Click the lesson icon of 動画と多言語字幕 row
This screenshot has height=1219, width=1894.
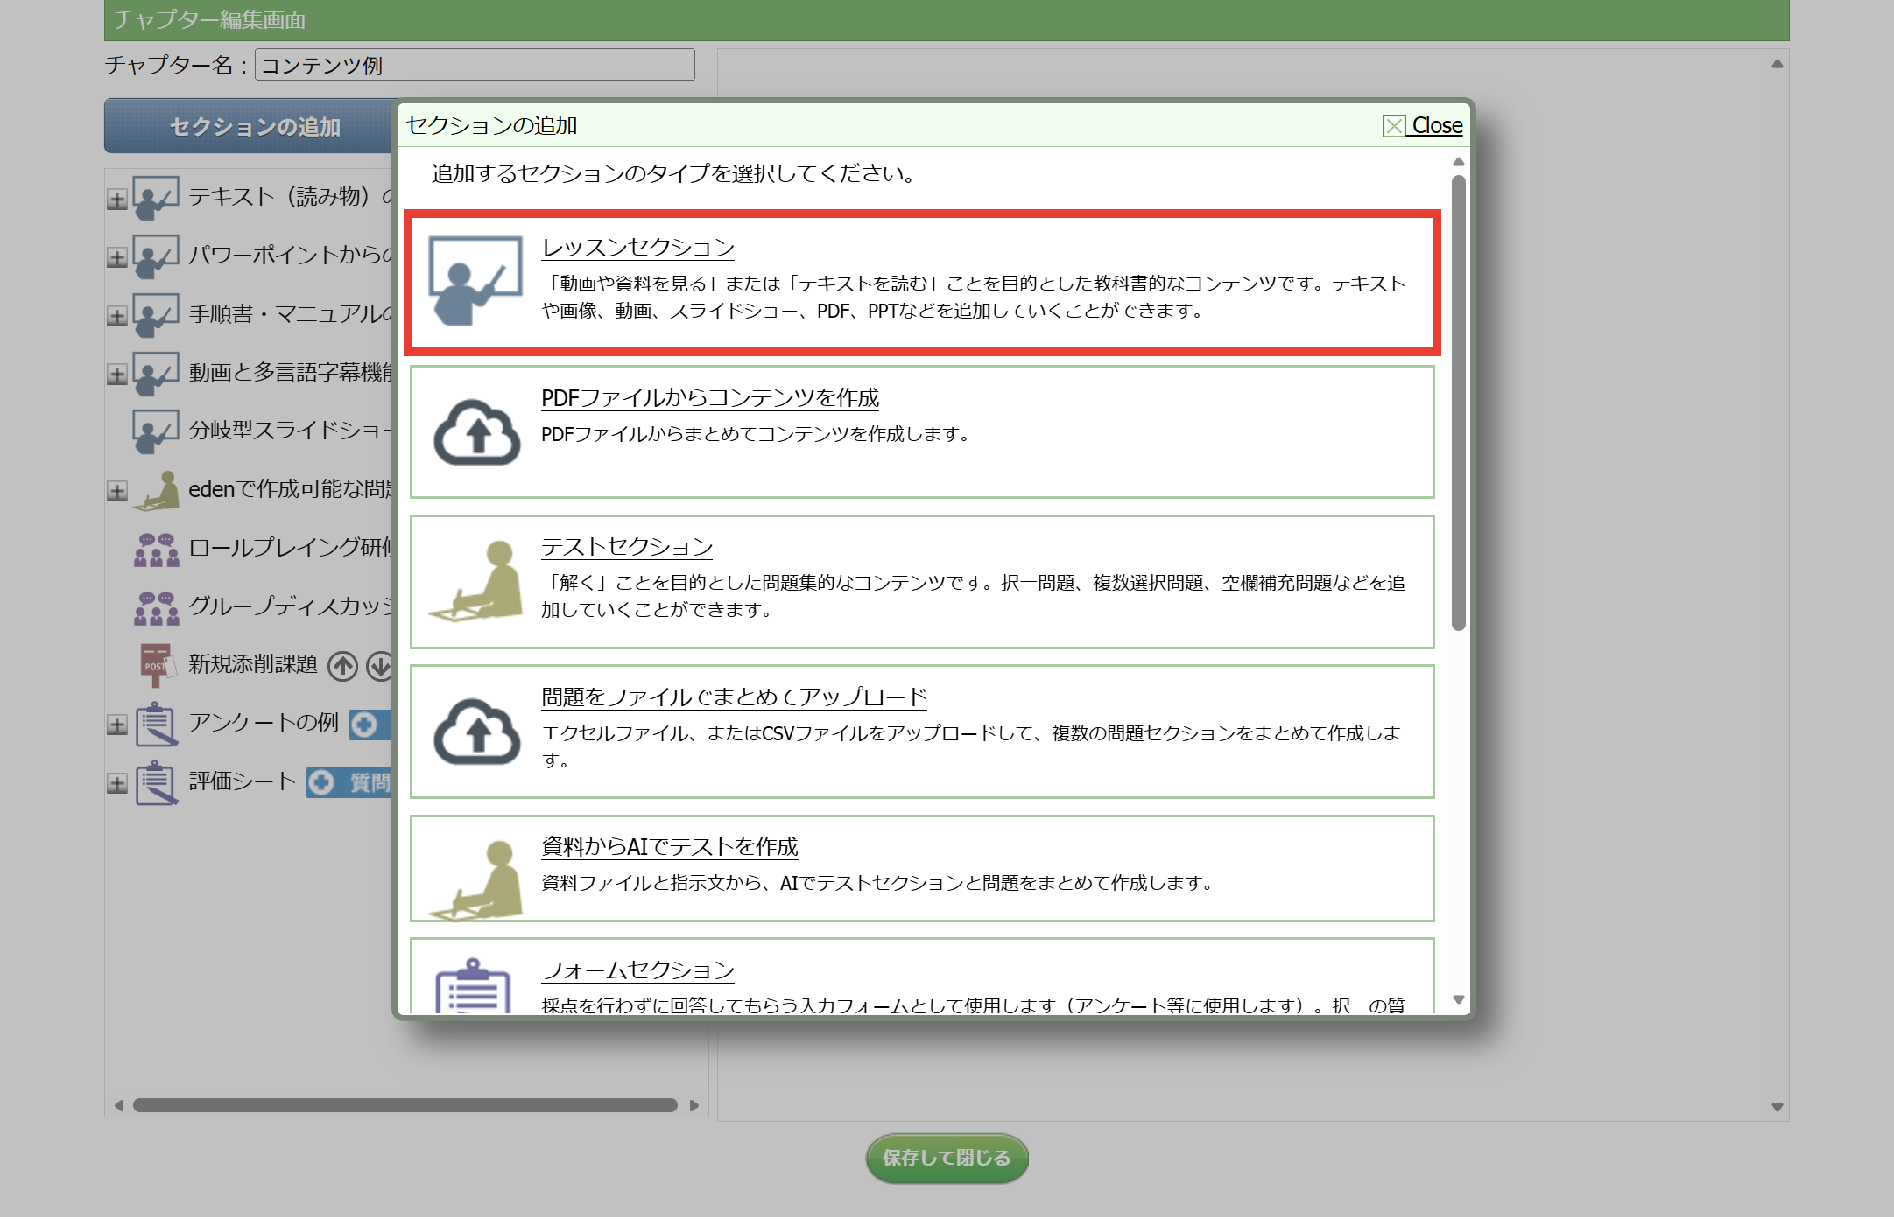click(x=156, y=374)
